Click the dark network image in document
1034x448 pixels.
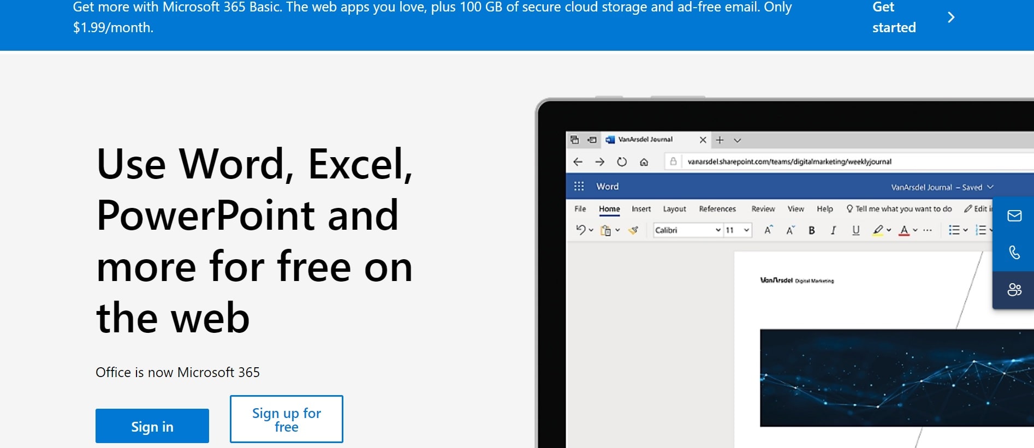896,378
